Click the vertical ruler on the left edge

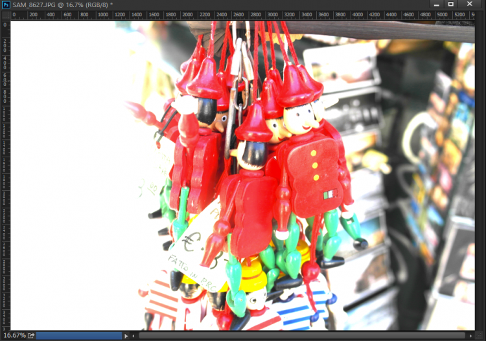point(5,175)
